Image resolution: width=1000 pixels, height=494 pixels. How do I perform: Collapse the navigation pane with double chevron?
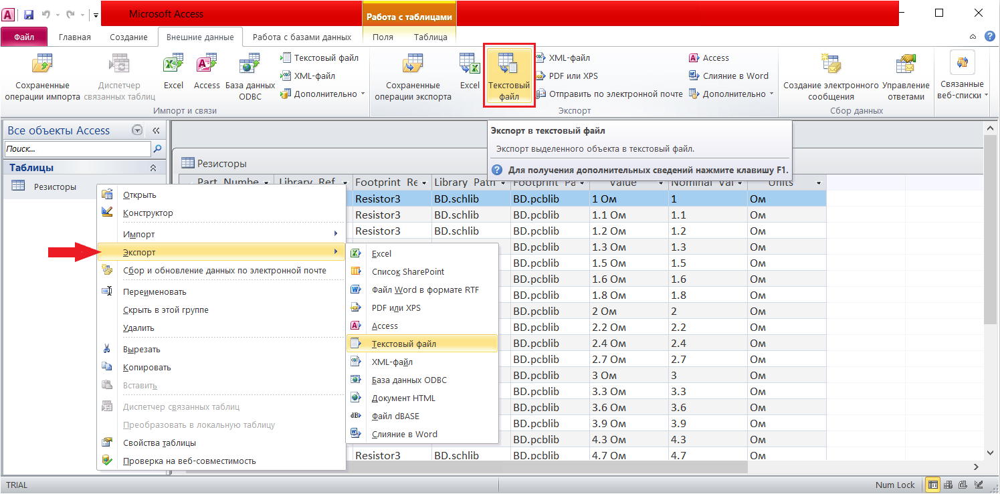pos(156,131)
